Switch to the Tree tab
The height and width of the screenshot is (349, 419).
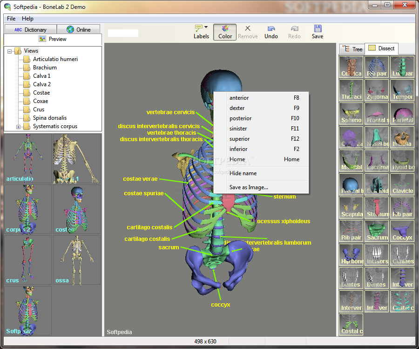coord(352,49)
